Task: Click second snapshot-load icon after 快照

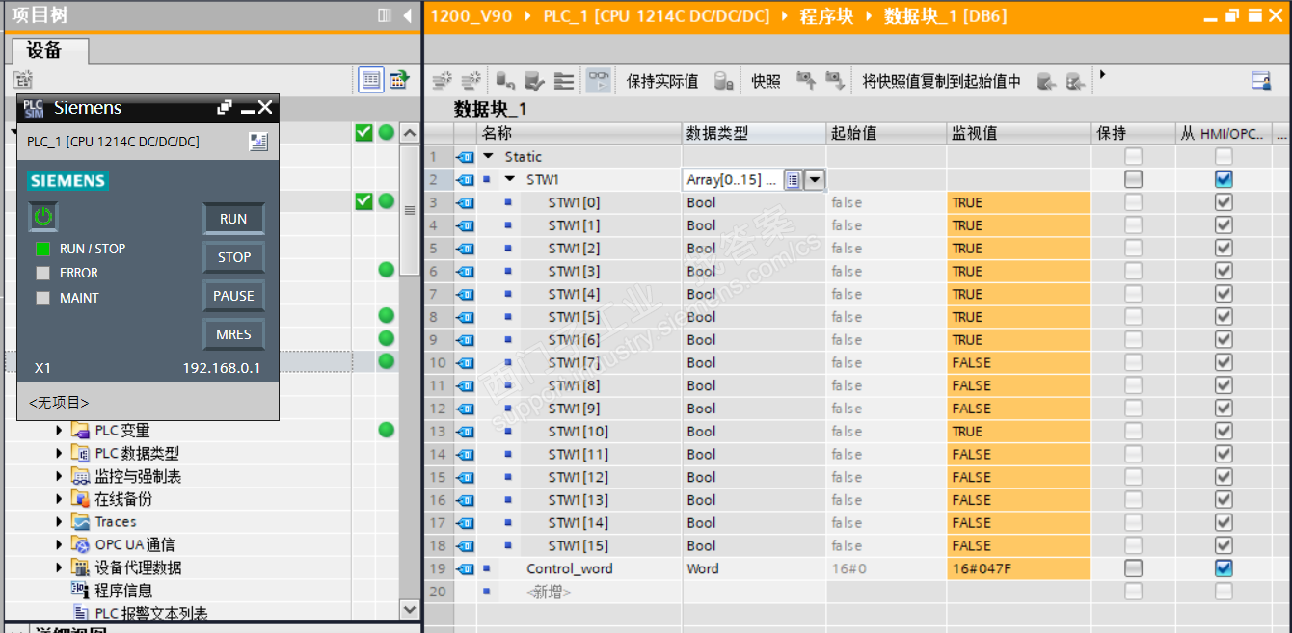Action: click(x=835, y=81)
